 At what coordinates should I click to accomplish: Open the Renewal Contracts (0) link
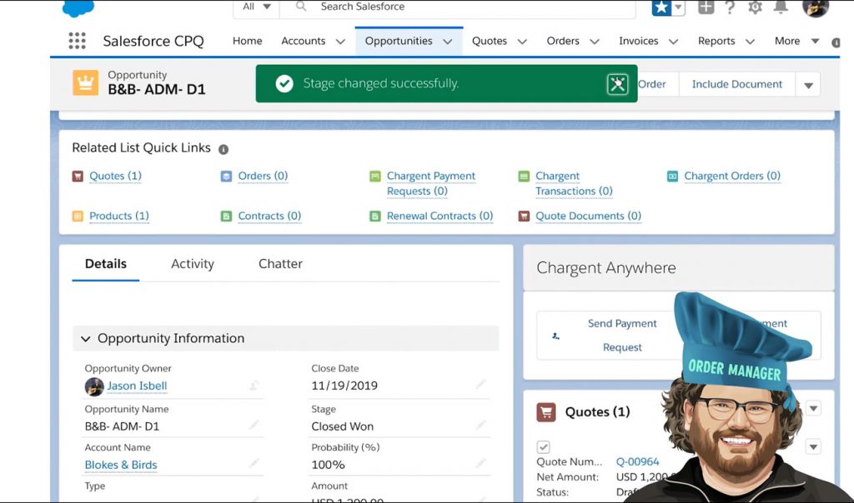click(x=440, y=216)
